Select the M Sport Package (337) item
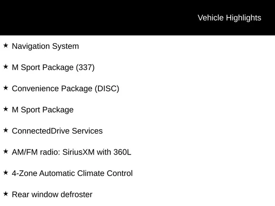The height and width of the screenshot is (206, 275). pyautogui.click(x=53, y=68)
